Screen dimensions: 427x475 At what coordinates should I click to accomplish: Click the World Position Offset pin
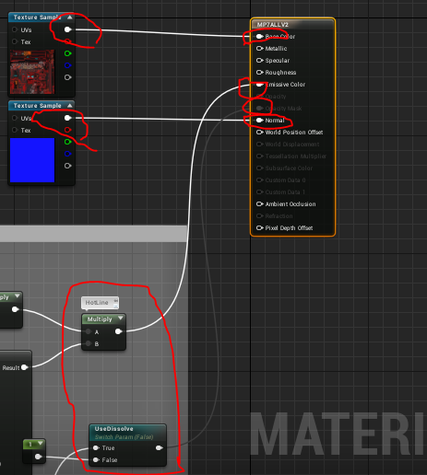coord(260,133)
